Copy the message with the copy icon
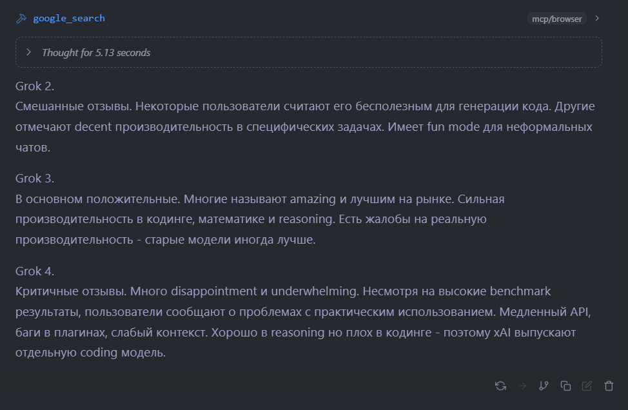 pos(565,386)
